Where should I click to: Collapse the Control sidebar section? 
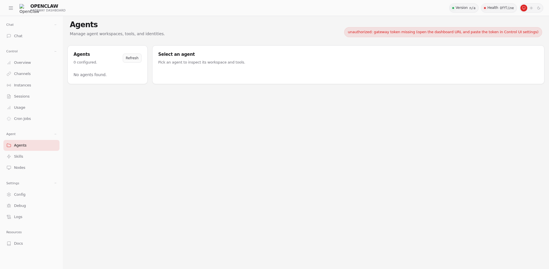tap(55, 52)
